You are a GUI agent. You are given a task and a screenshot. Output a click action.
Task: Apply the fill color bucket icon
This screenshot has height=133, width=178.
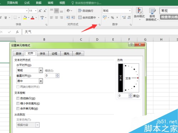[25, 17]
